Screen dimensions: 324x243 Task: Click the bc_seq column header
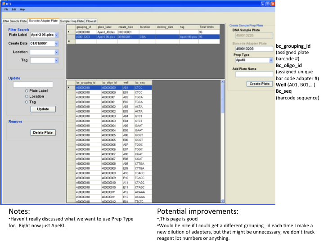[143, 83]
